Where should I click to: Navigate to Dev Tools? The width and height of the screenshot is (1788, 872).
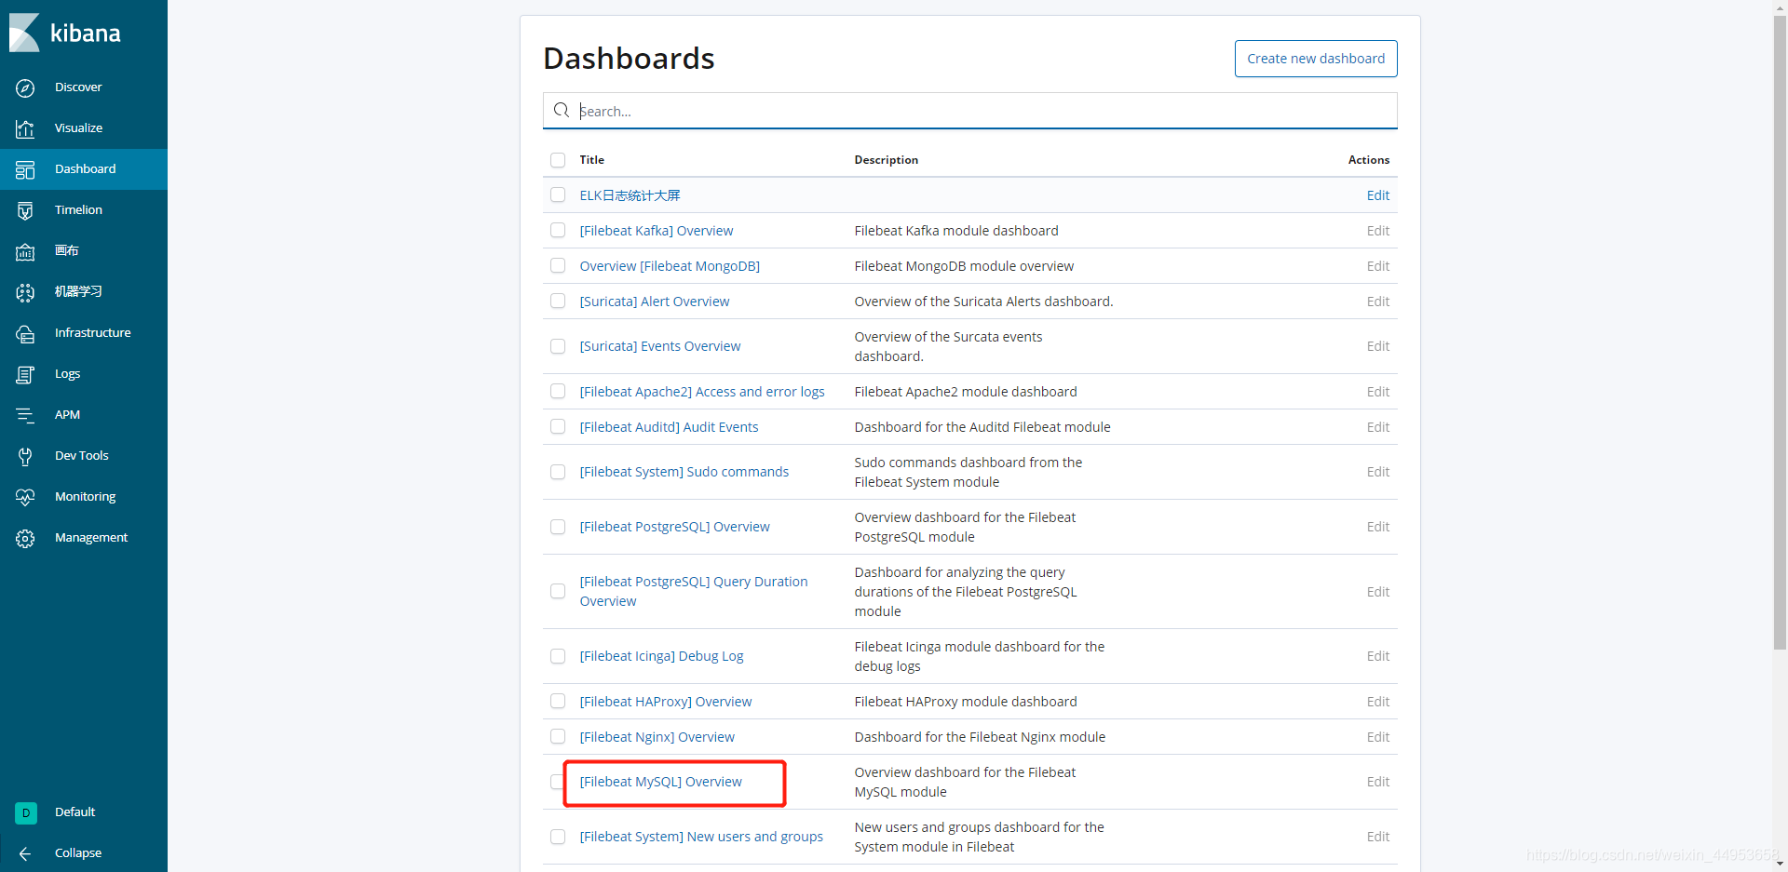(81, 456)
